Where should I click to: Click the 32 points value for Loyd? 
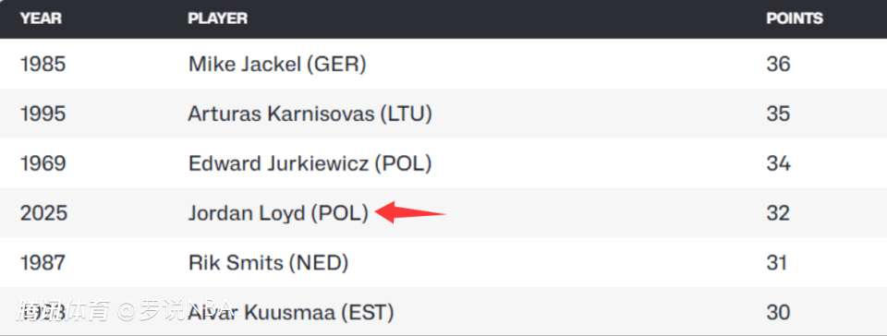click(x=778, y=213)
